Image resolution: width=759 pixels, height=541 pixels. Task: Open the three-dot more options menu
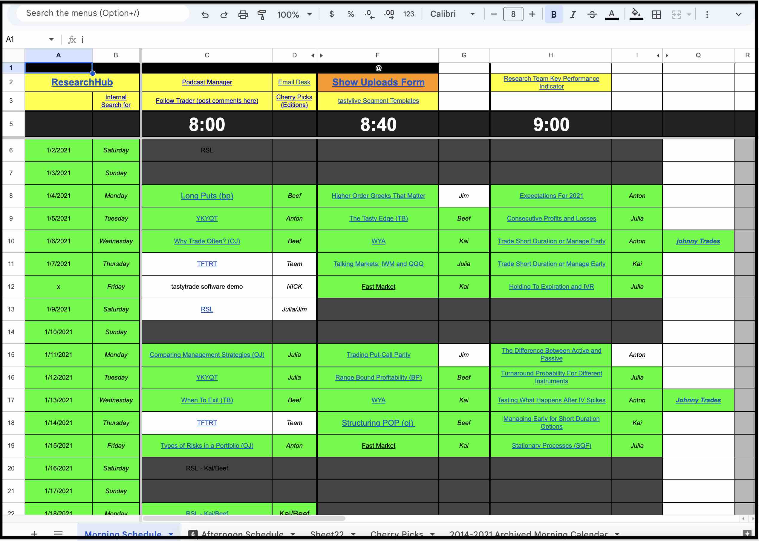[707, 15]
